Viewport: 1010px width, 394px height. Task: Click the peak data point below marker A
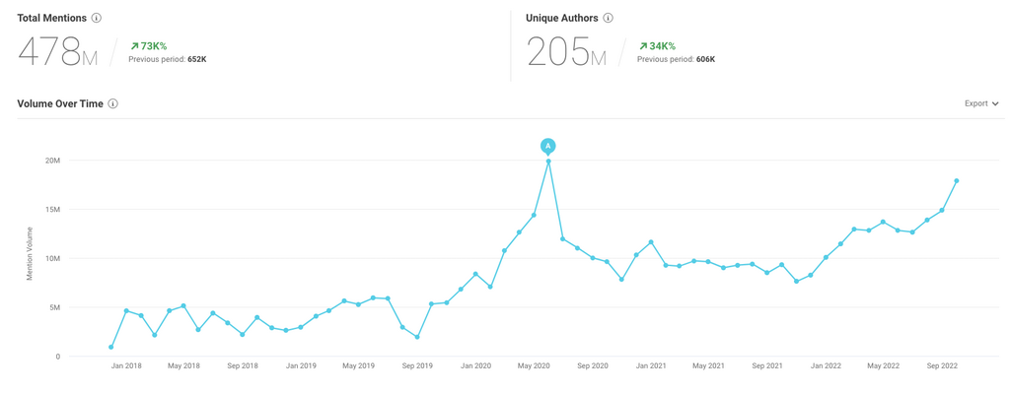tap(548, 162)
